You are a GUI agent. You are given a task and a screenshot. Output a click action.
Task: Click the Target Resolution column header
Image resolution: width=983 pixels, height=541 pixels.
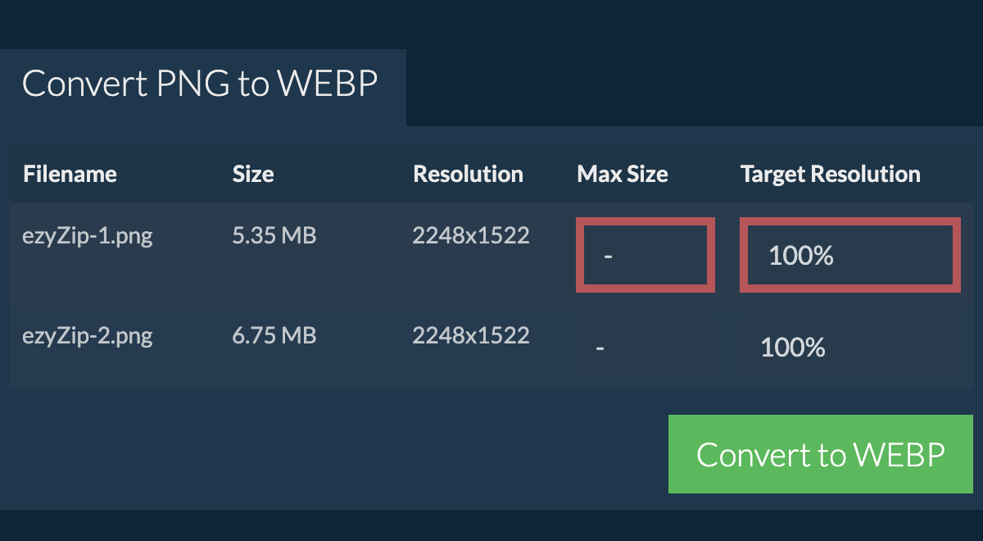pos(830,174)
